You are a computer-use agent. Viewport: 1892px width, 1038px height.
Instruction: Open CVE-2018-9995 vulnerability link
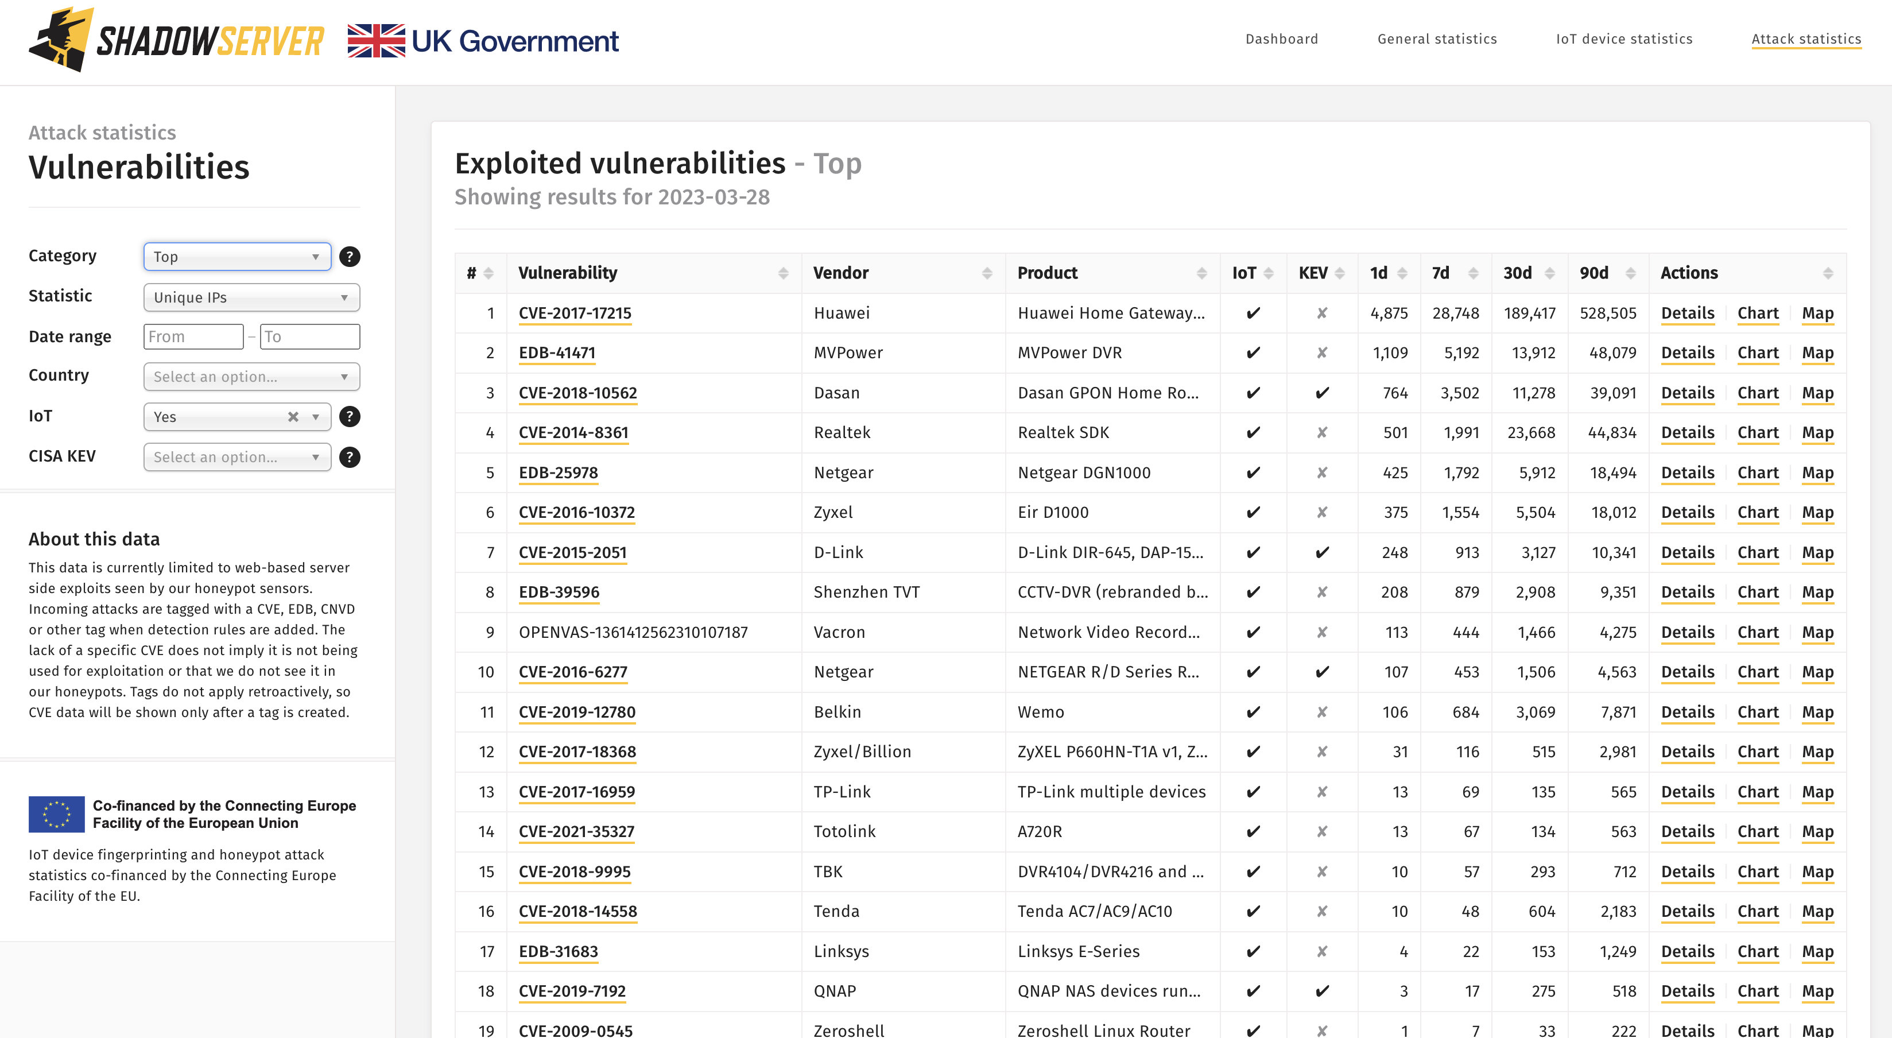click(x=575, y=872)
